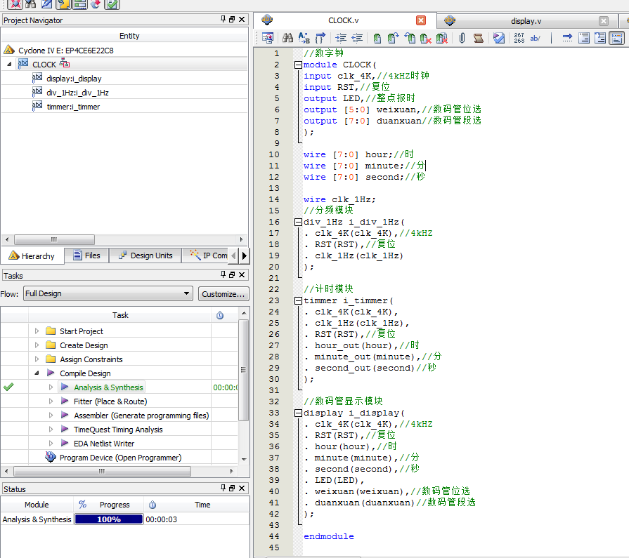Click Decrease Indent icon in editor toolbar
Viewport: 629px width, 558px height.
click(x=357, y=38)
